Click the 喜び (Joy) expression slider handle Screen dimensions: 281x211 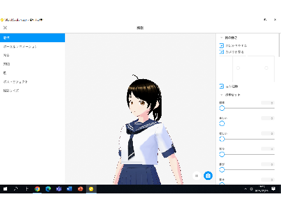pyautogui.click(x=222, y=170)
